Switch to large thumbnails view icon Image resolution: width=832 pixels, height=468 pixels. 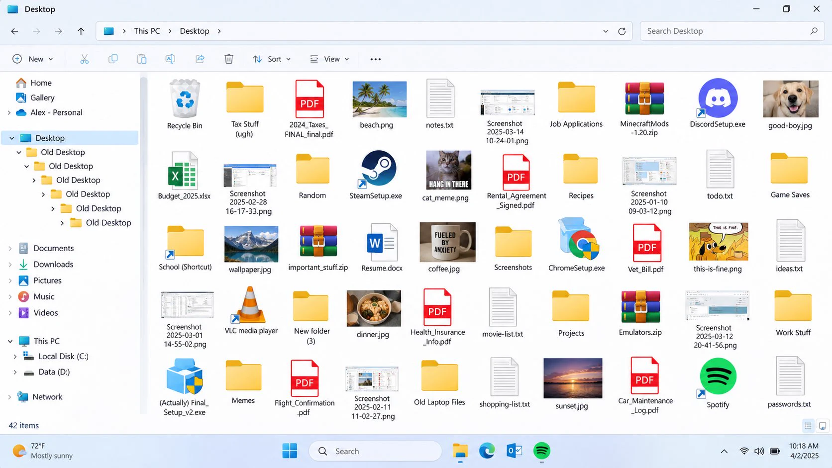point(823,426)
